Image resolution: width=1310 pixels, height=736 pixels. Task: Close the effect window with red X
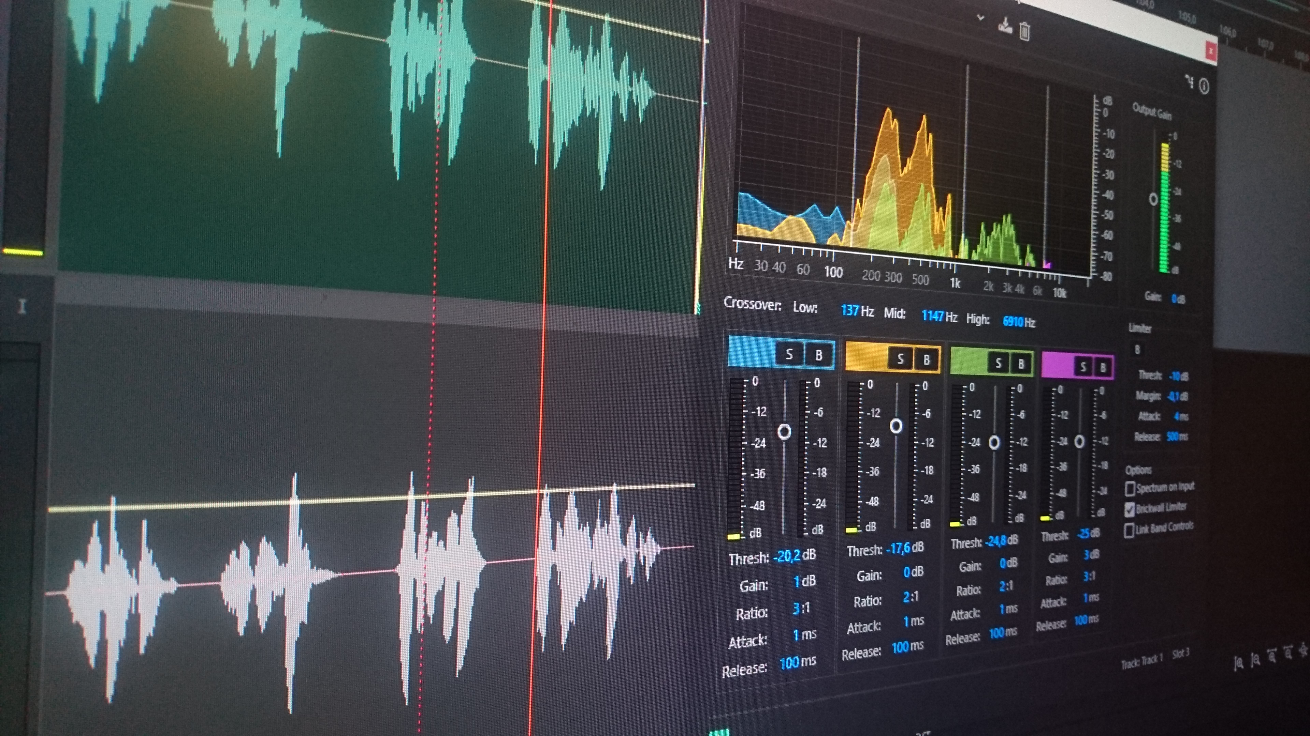1211,51
